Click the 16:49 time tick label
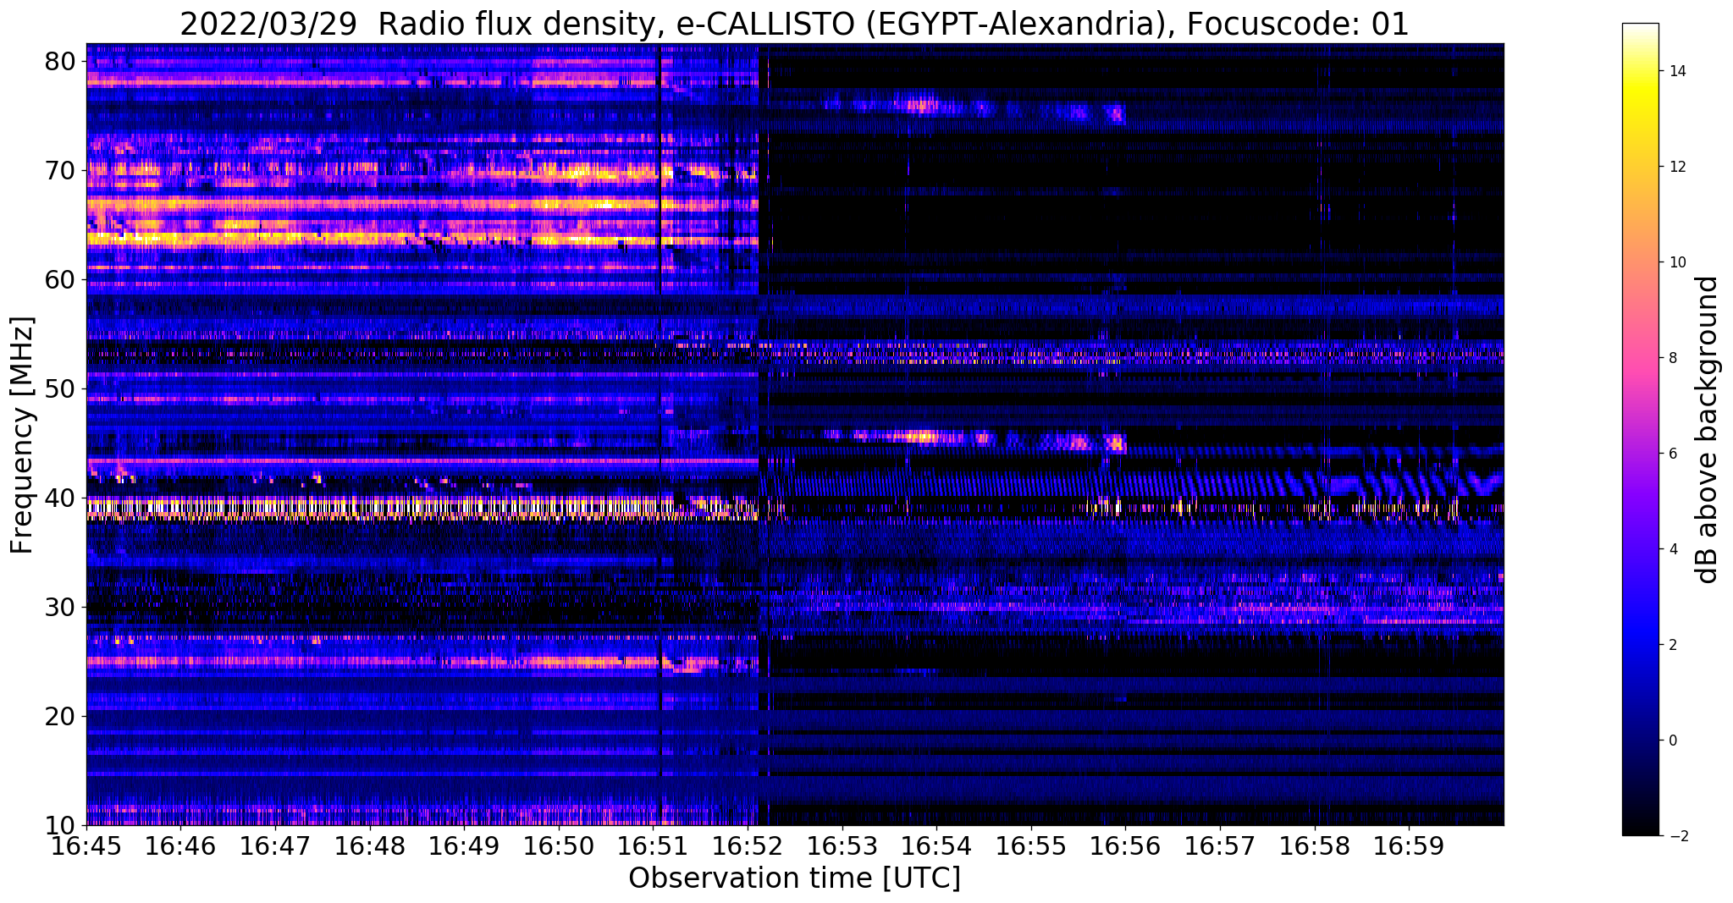1733x903 pixels. 464,845
